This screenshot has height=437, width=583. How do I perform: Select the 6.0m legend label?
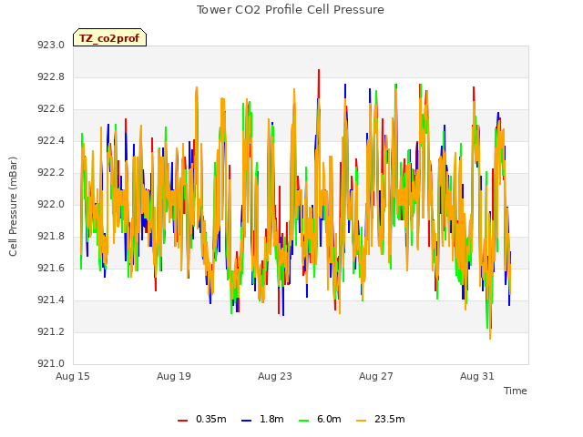click(329, 419)
